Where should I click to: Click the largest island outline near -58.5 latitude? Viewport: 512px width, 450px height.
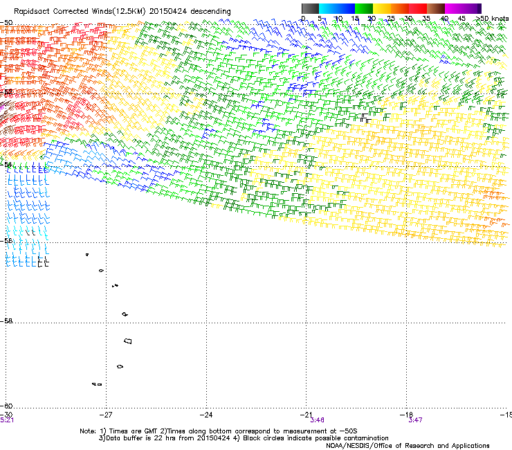point(128,341)
